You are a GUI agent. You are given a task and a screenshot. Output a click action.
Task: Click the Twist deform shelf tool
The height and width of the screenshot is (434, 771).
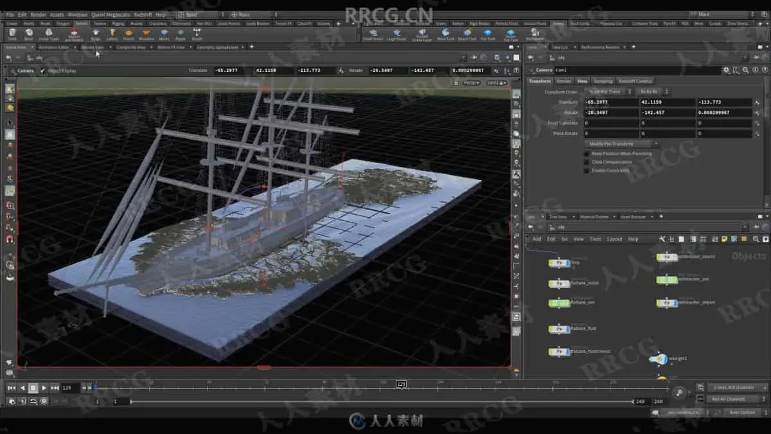[x=12, y=34]
